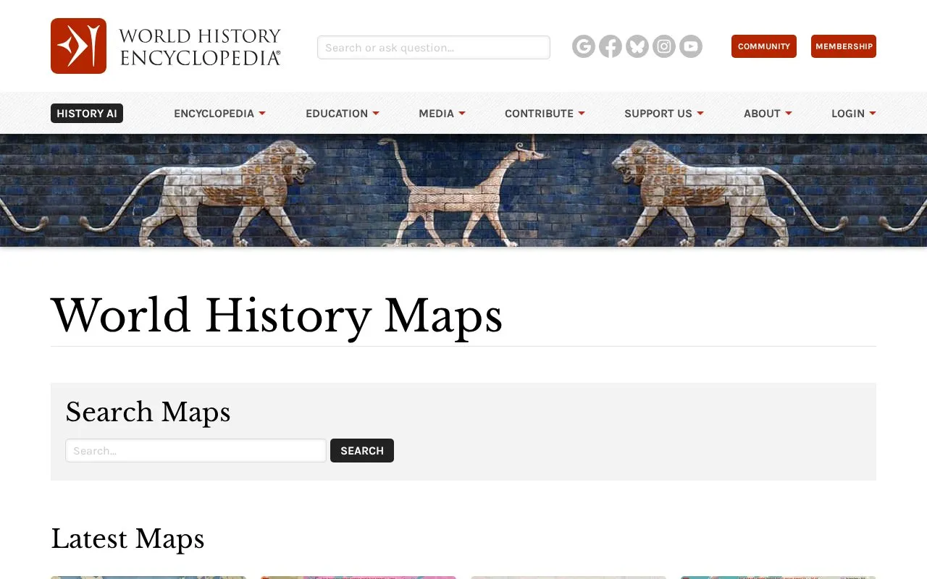Expand the About menu

point(768,114)
